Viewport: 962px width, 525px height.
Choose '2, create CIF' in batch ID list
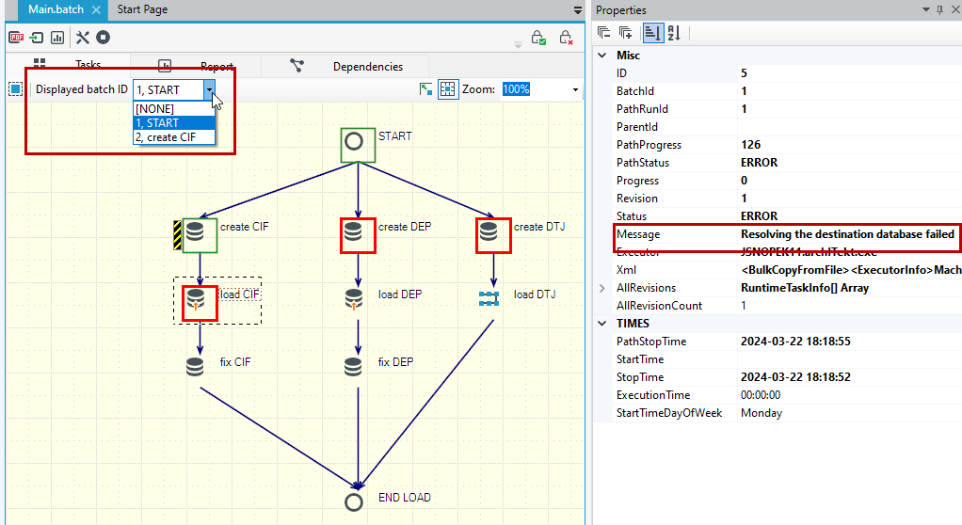(x=174, y=137)
